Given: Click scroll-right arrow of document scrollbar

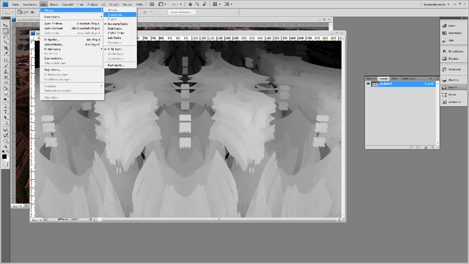Looking at the screenshot, I should coord(339,219).
